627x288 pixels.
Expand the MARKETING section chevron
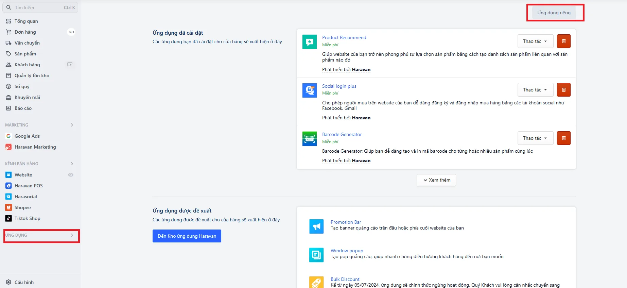72,125
